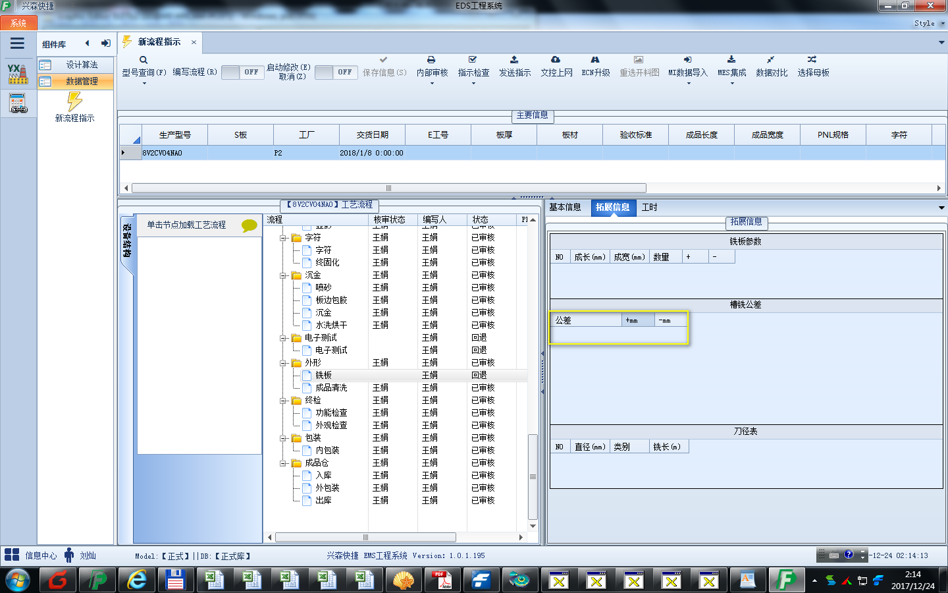Viewport: 948px width, 593px height.
Task: Click calculator sidebar icon
Action: coord(18,103)
